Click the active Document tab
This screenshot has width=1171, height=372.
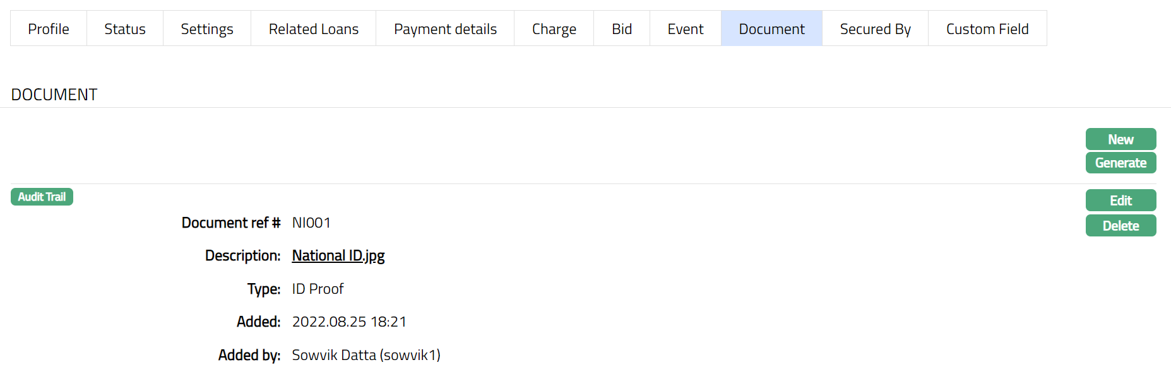pyautogui.click(x=771, y=29)
